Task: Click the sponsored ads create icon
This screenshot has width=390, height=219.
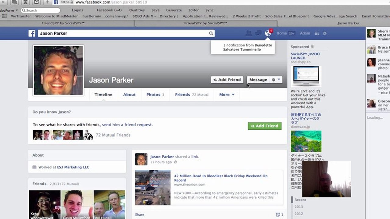Action: (x=312, y=47)
